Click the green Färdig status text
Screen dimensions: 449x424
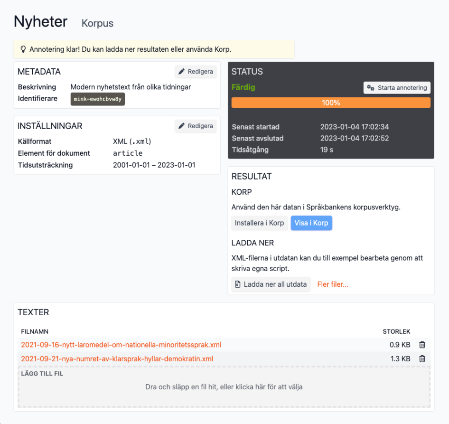(243, 87)
